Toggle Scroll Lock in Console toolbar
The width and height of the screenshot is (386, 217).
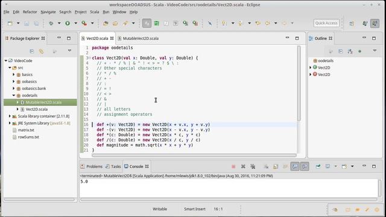(x=276, y=166)
